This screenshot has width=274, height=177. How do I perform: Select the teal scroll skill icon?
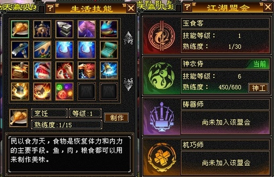[109, 50]
